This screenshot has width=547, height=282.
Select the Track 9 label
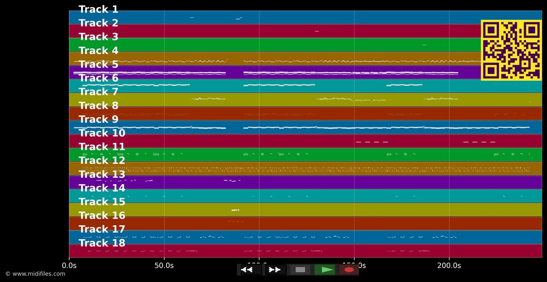[98, 119]
